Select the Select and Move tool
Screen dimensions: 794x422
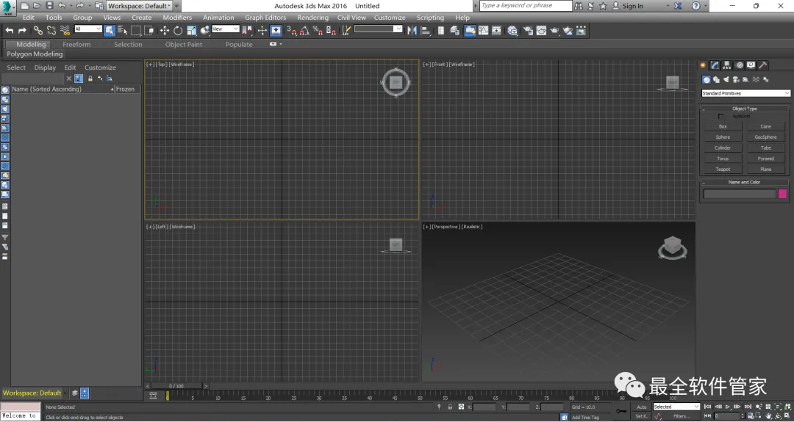point(164,31)
